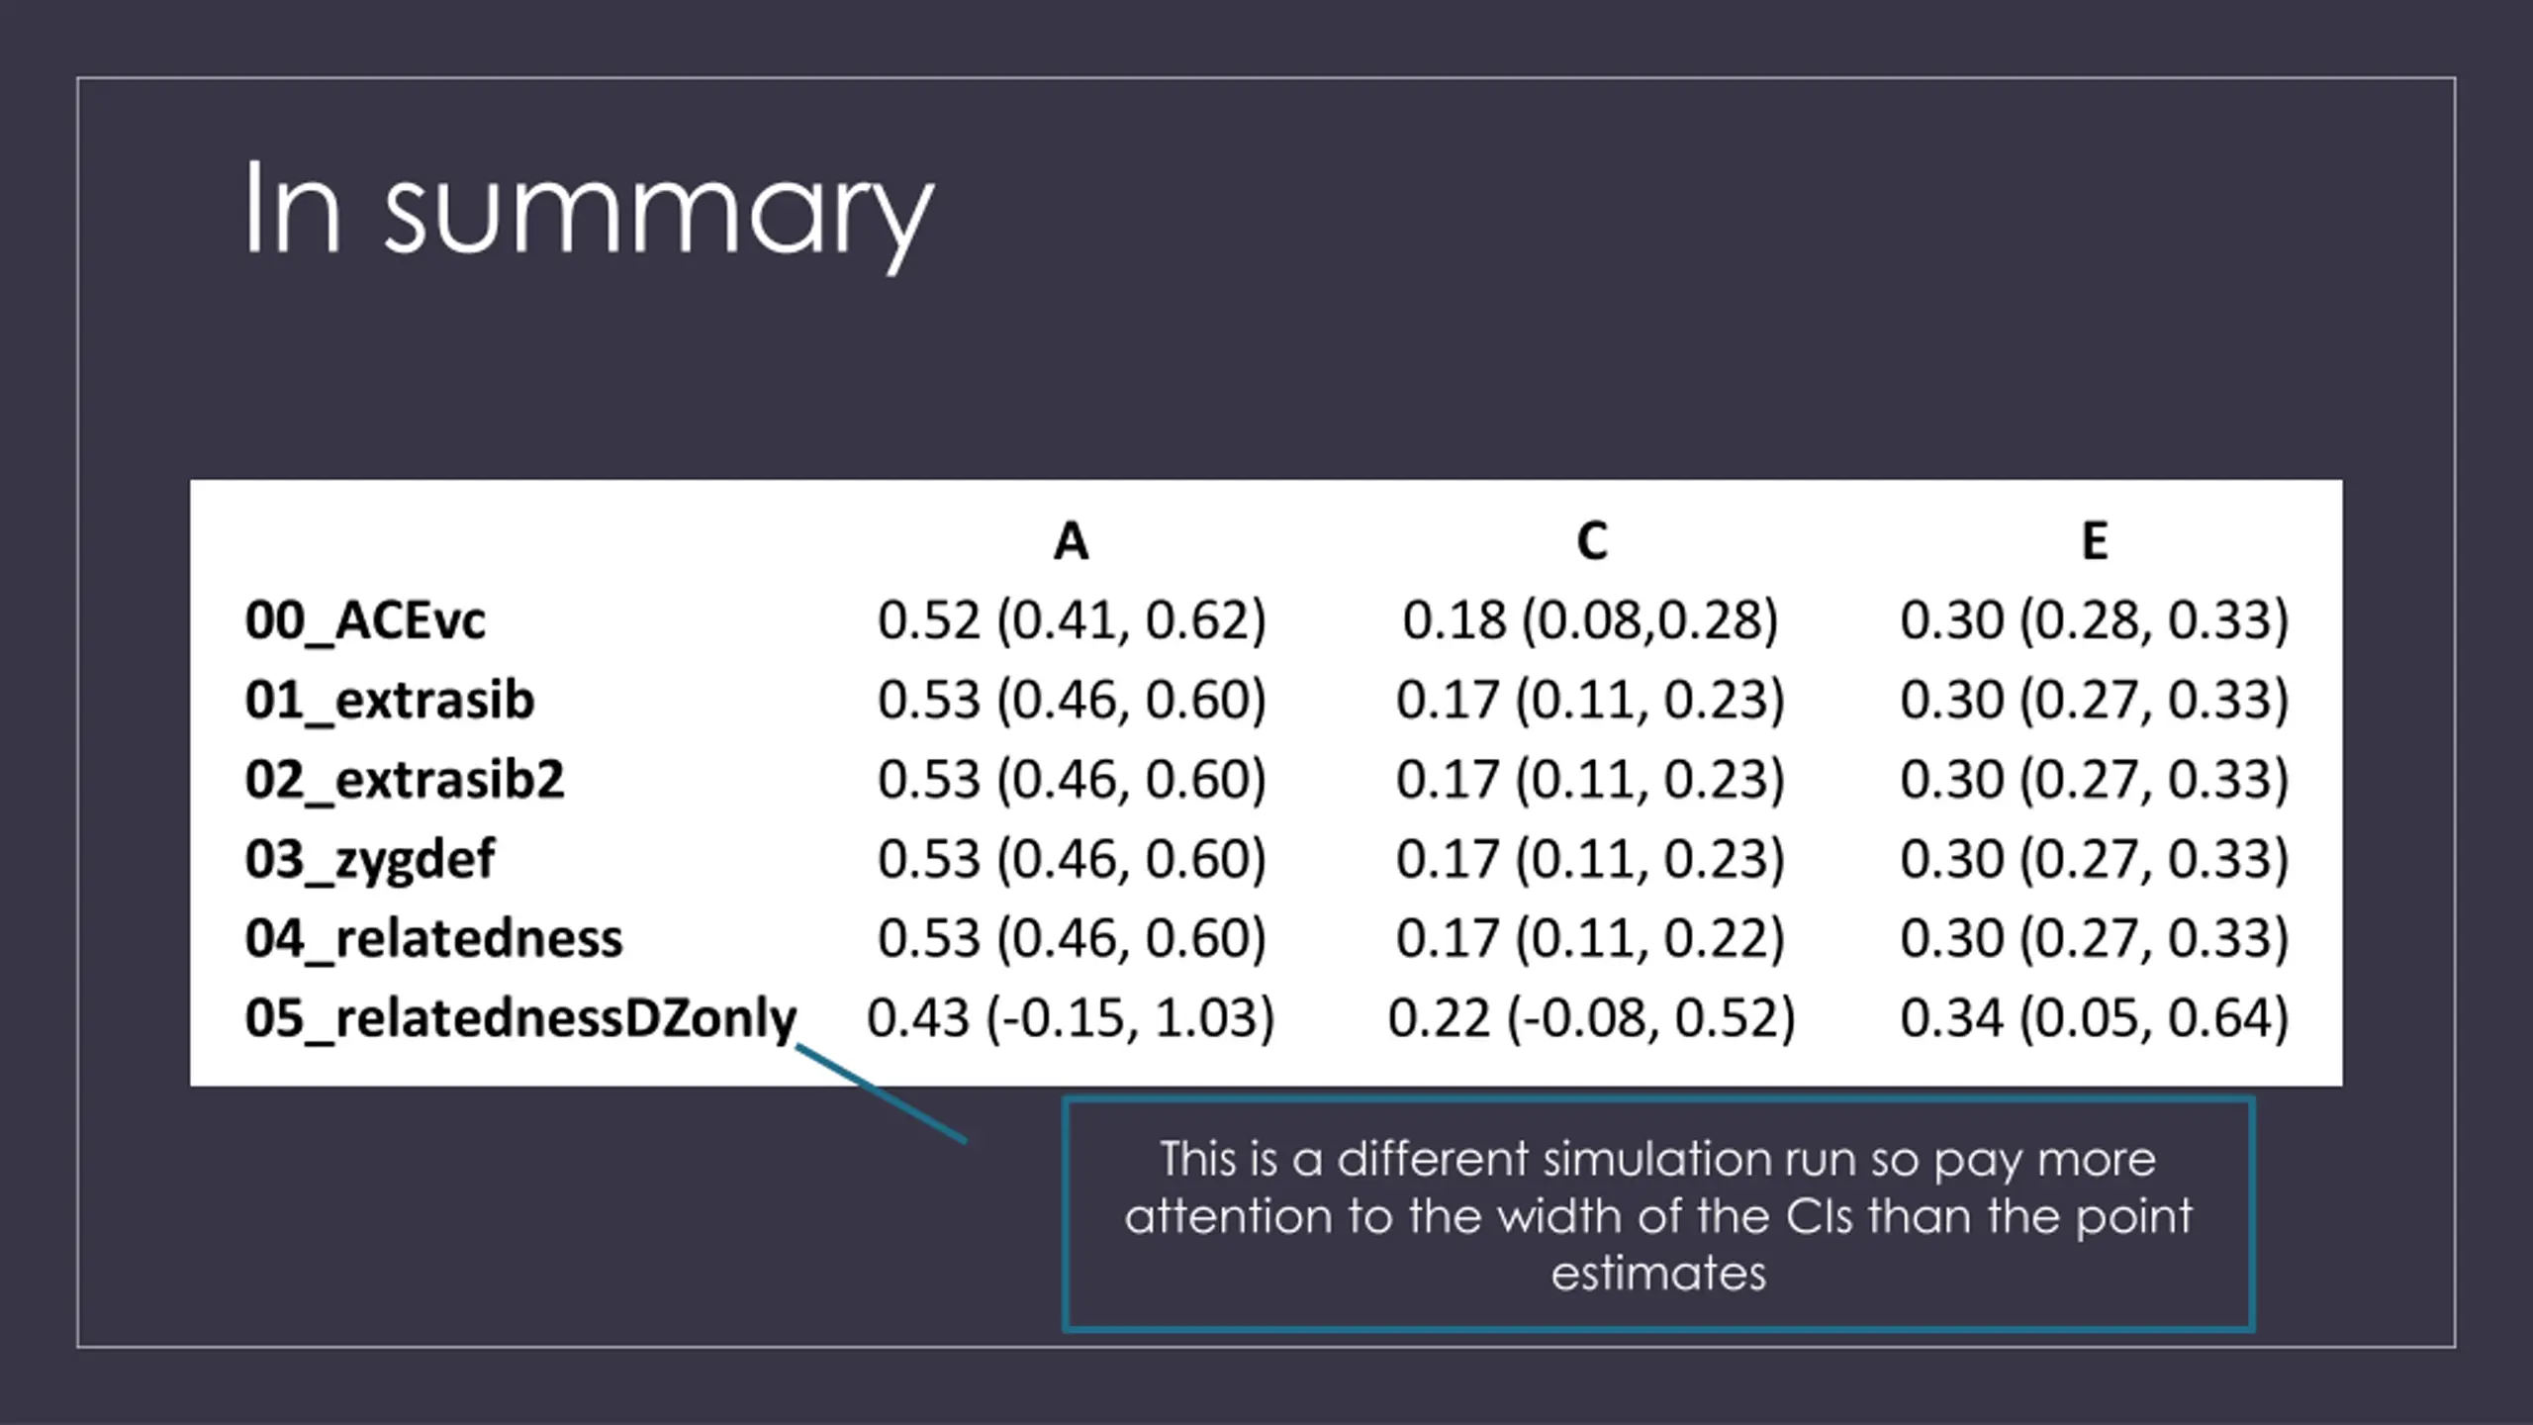Screen dimensions: 2533x1425
Task: Select A value 0.43 (-0.15, 1.03)
Action: point(1071,1018)
